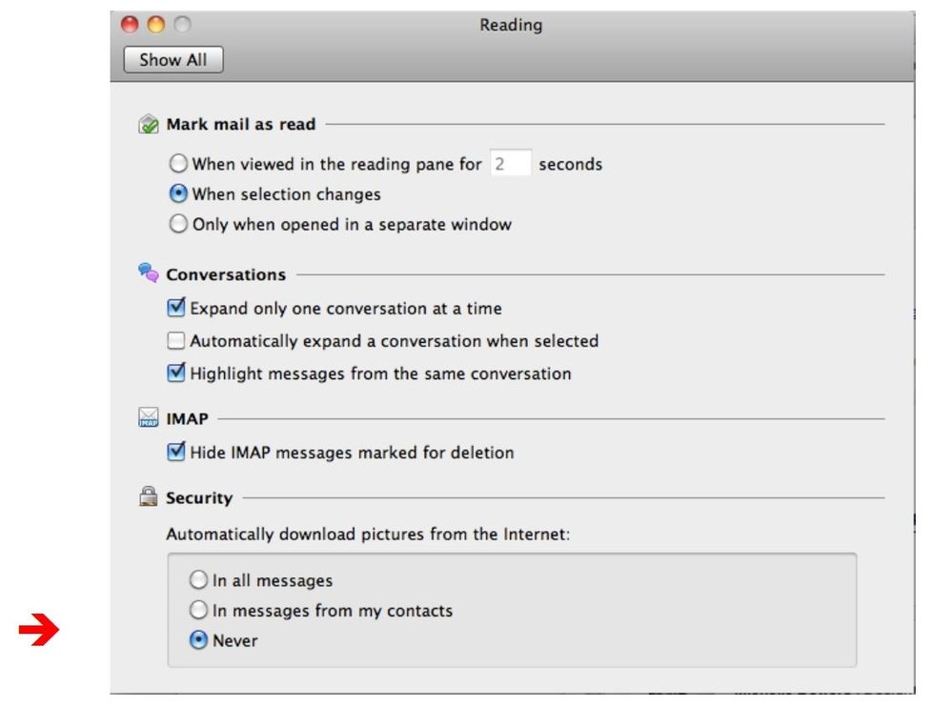Image resolution: width=933 pixels, height=707 pixels.
Task: Enable 'Automatically expand a conversation when selected'
Action: click(175, 341)
